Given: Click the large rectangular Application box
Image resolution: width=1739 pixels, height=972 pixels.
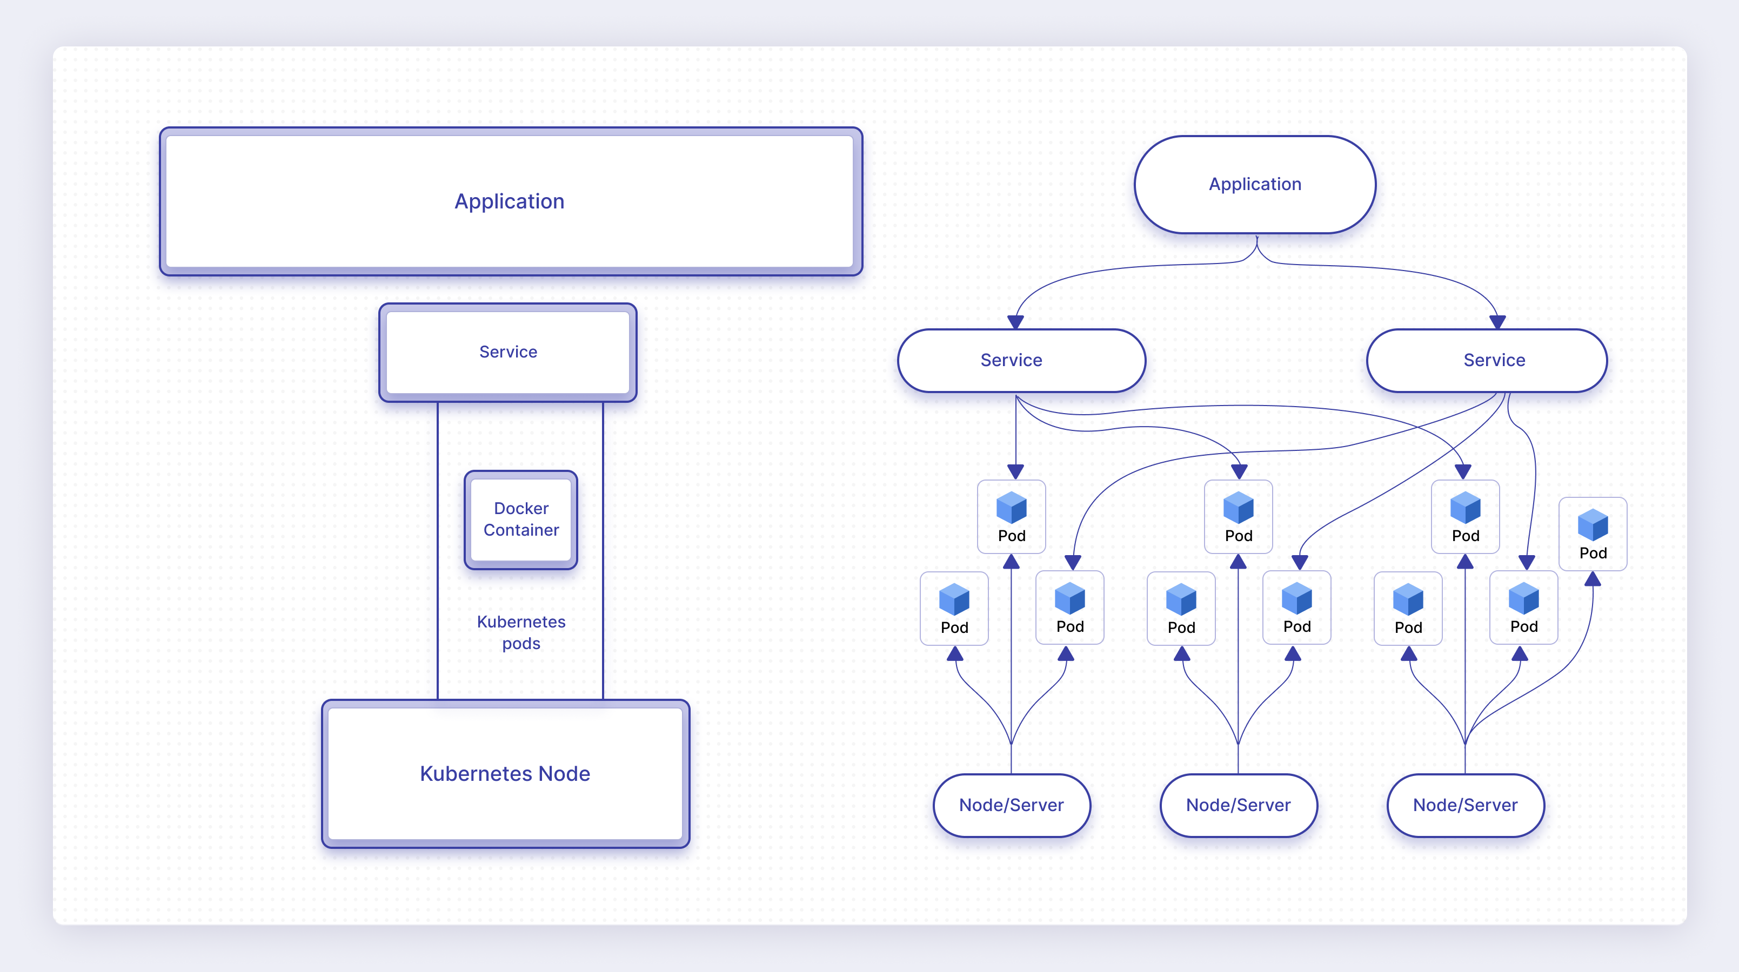Looking at the screenshot, I should [511, 201].
